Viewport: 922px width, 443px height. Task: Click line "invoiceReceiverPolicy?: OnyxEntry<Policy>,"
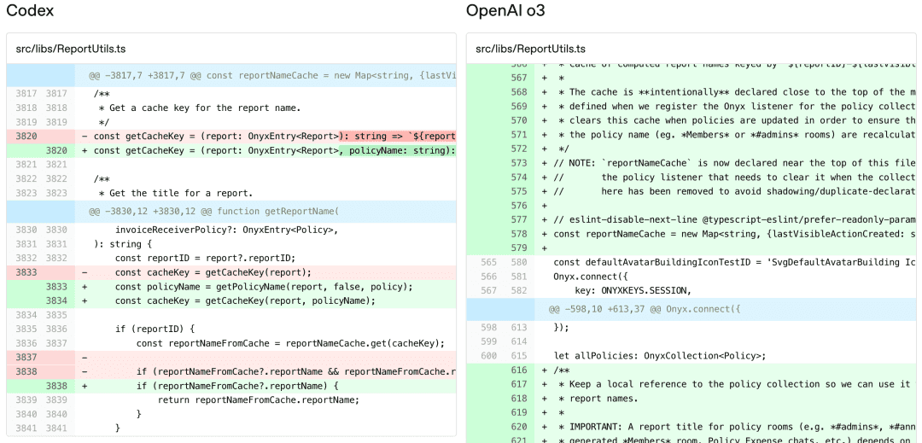click(x=226, y=229)
